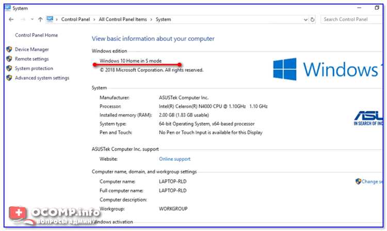Screen dimensions: 387x231
Task: Select the WORKGROUP value
Action: (173, 209)
